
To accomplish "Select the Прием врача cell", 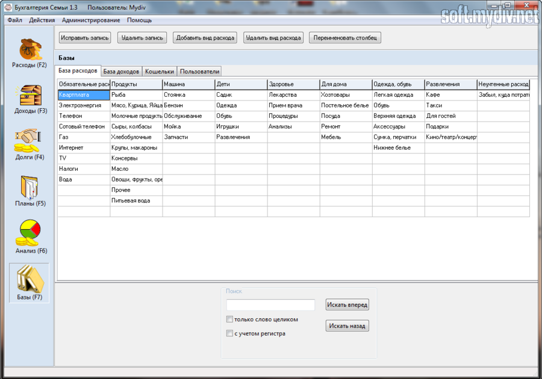I will [x=294, y=105].
